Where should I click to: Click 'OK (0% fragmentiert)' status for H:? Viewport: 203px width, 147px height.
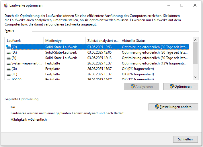[x=138, y=74]
